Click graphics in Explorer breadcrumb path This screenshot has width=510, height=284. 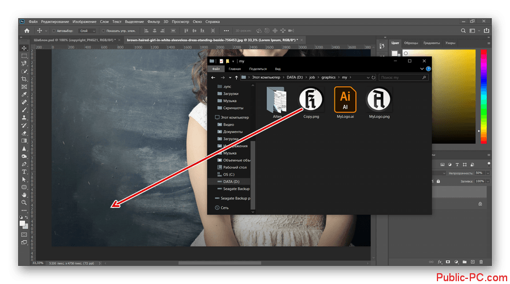coord(328,78)
